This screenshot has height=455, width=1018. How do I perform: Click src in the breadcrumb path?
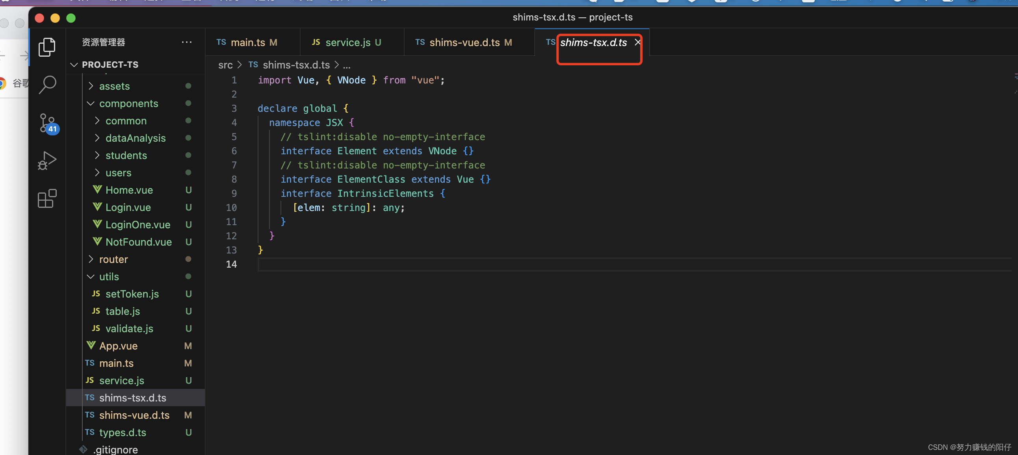click(x=225, y=65)
